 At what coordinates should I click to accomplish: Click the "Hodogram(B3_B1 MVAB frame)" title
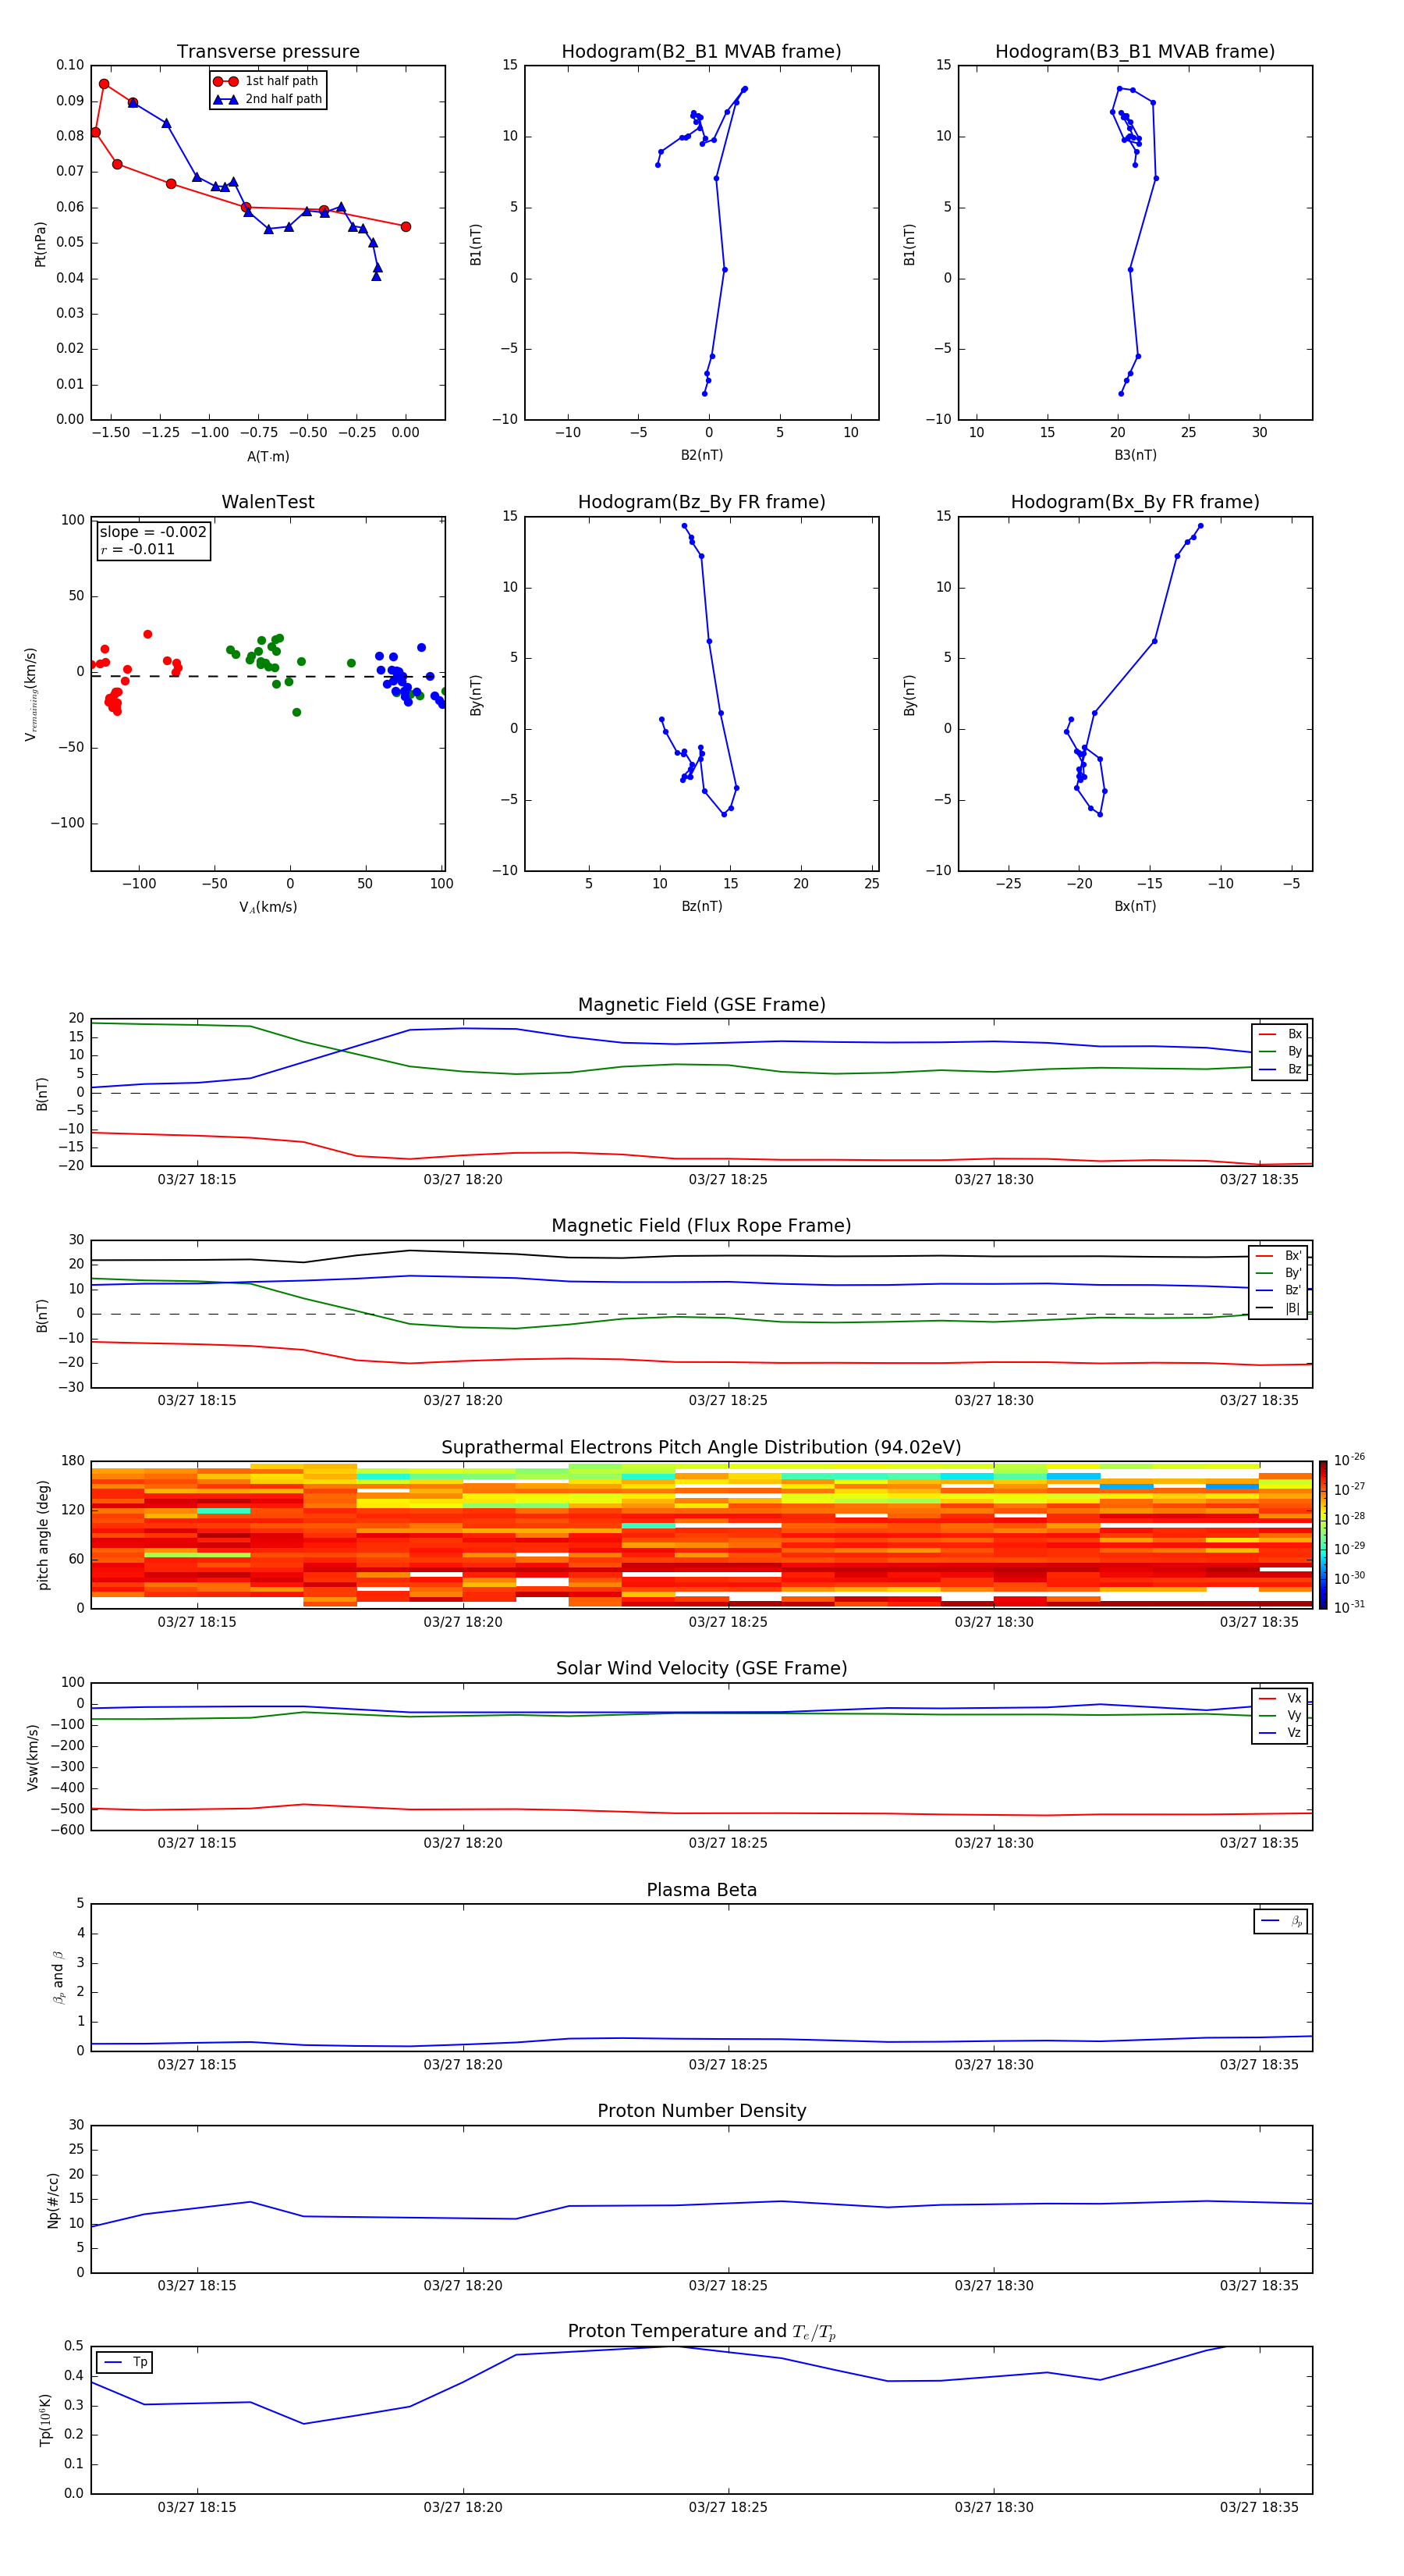1135,52
